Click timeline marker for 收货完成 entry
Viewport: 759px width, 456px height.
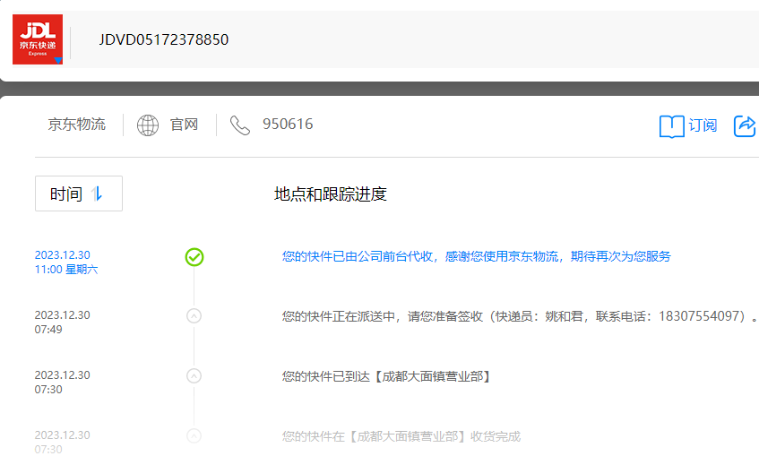point(194,436)
